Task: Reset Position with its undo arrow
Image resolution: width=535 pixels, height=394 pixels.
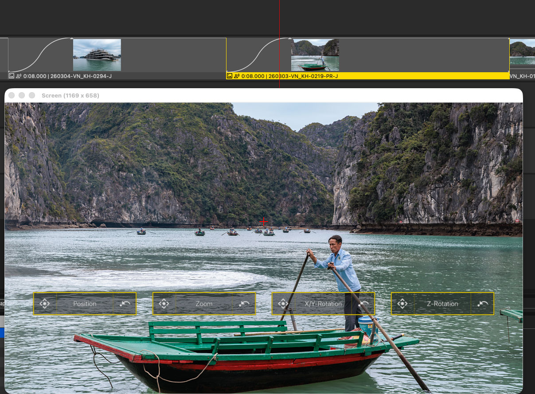Action: click(125, 304)
